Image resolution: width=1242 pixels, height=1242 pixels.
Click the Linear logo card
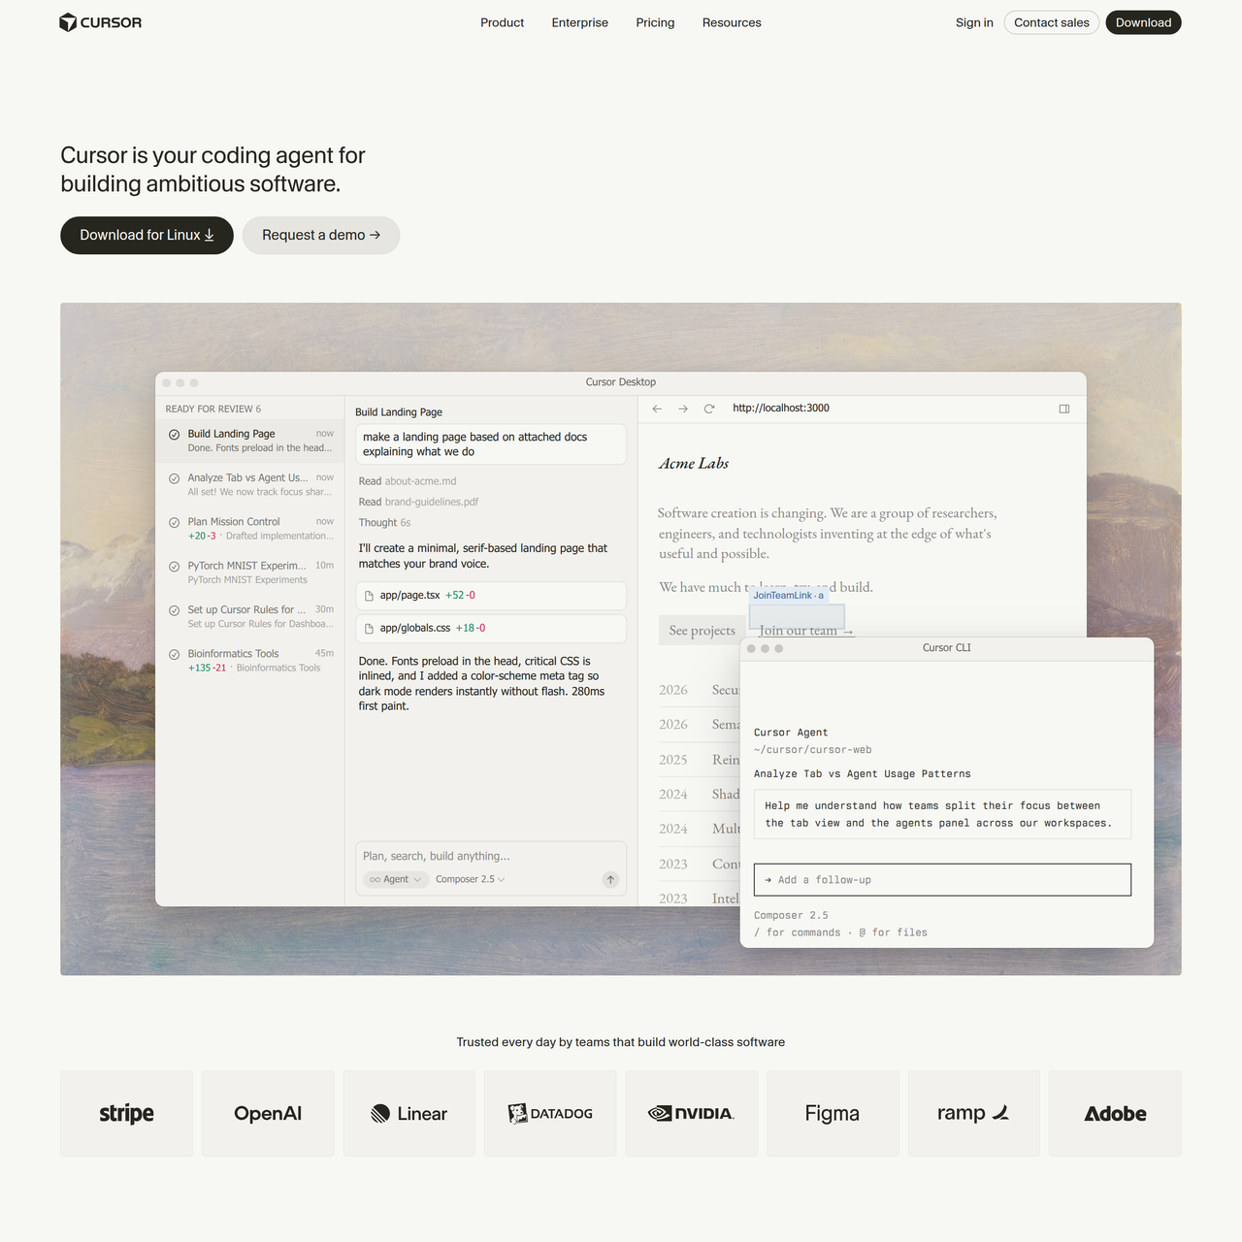click(409, 1113)
